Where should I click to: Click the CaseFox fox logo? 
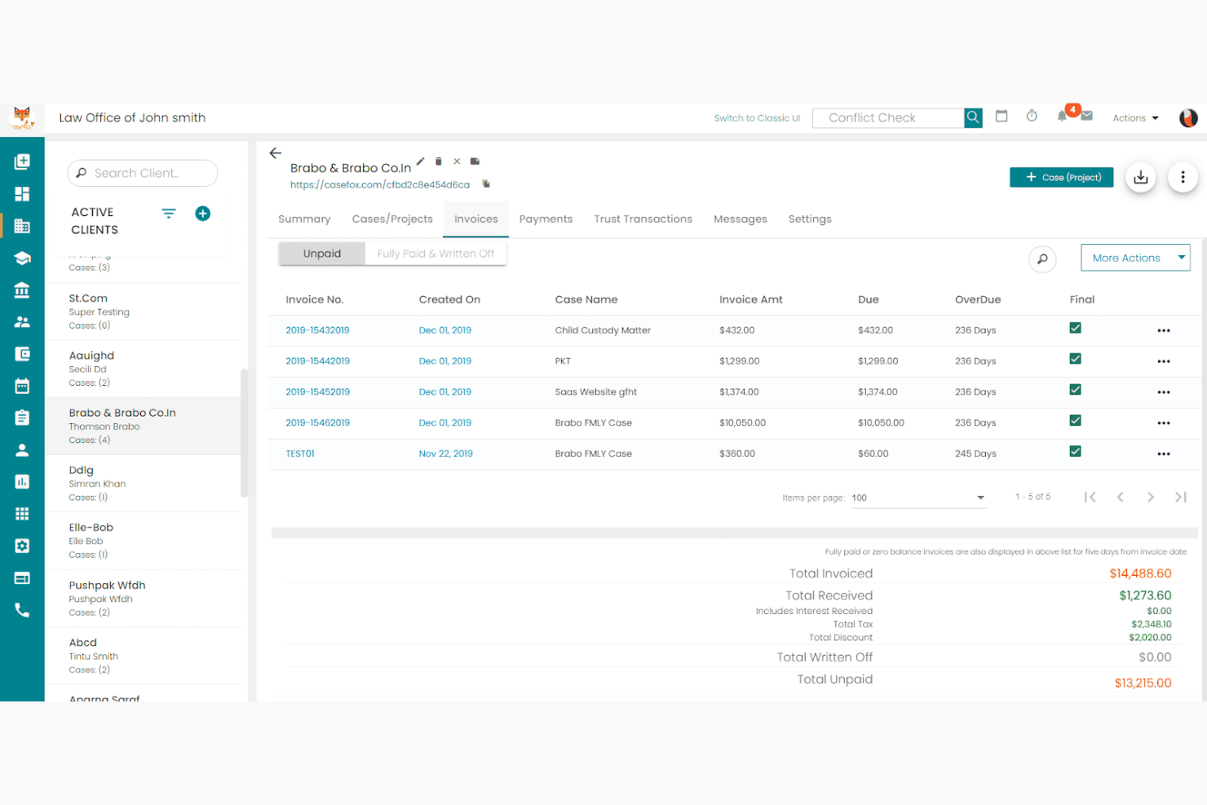pos(22,117)
